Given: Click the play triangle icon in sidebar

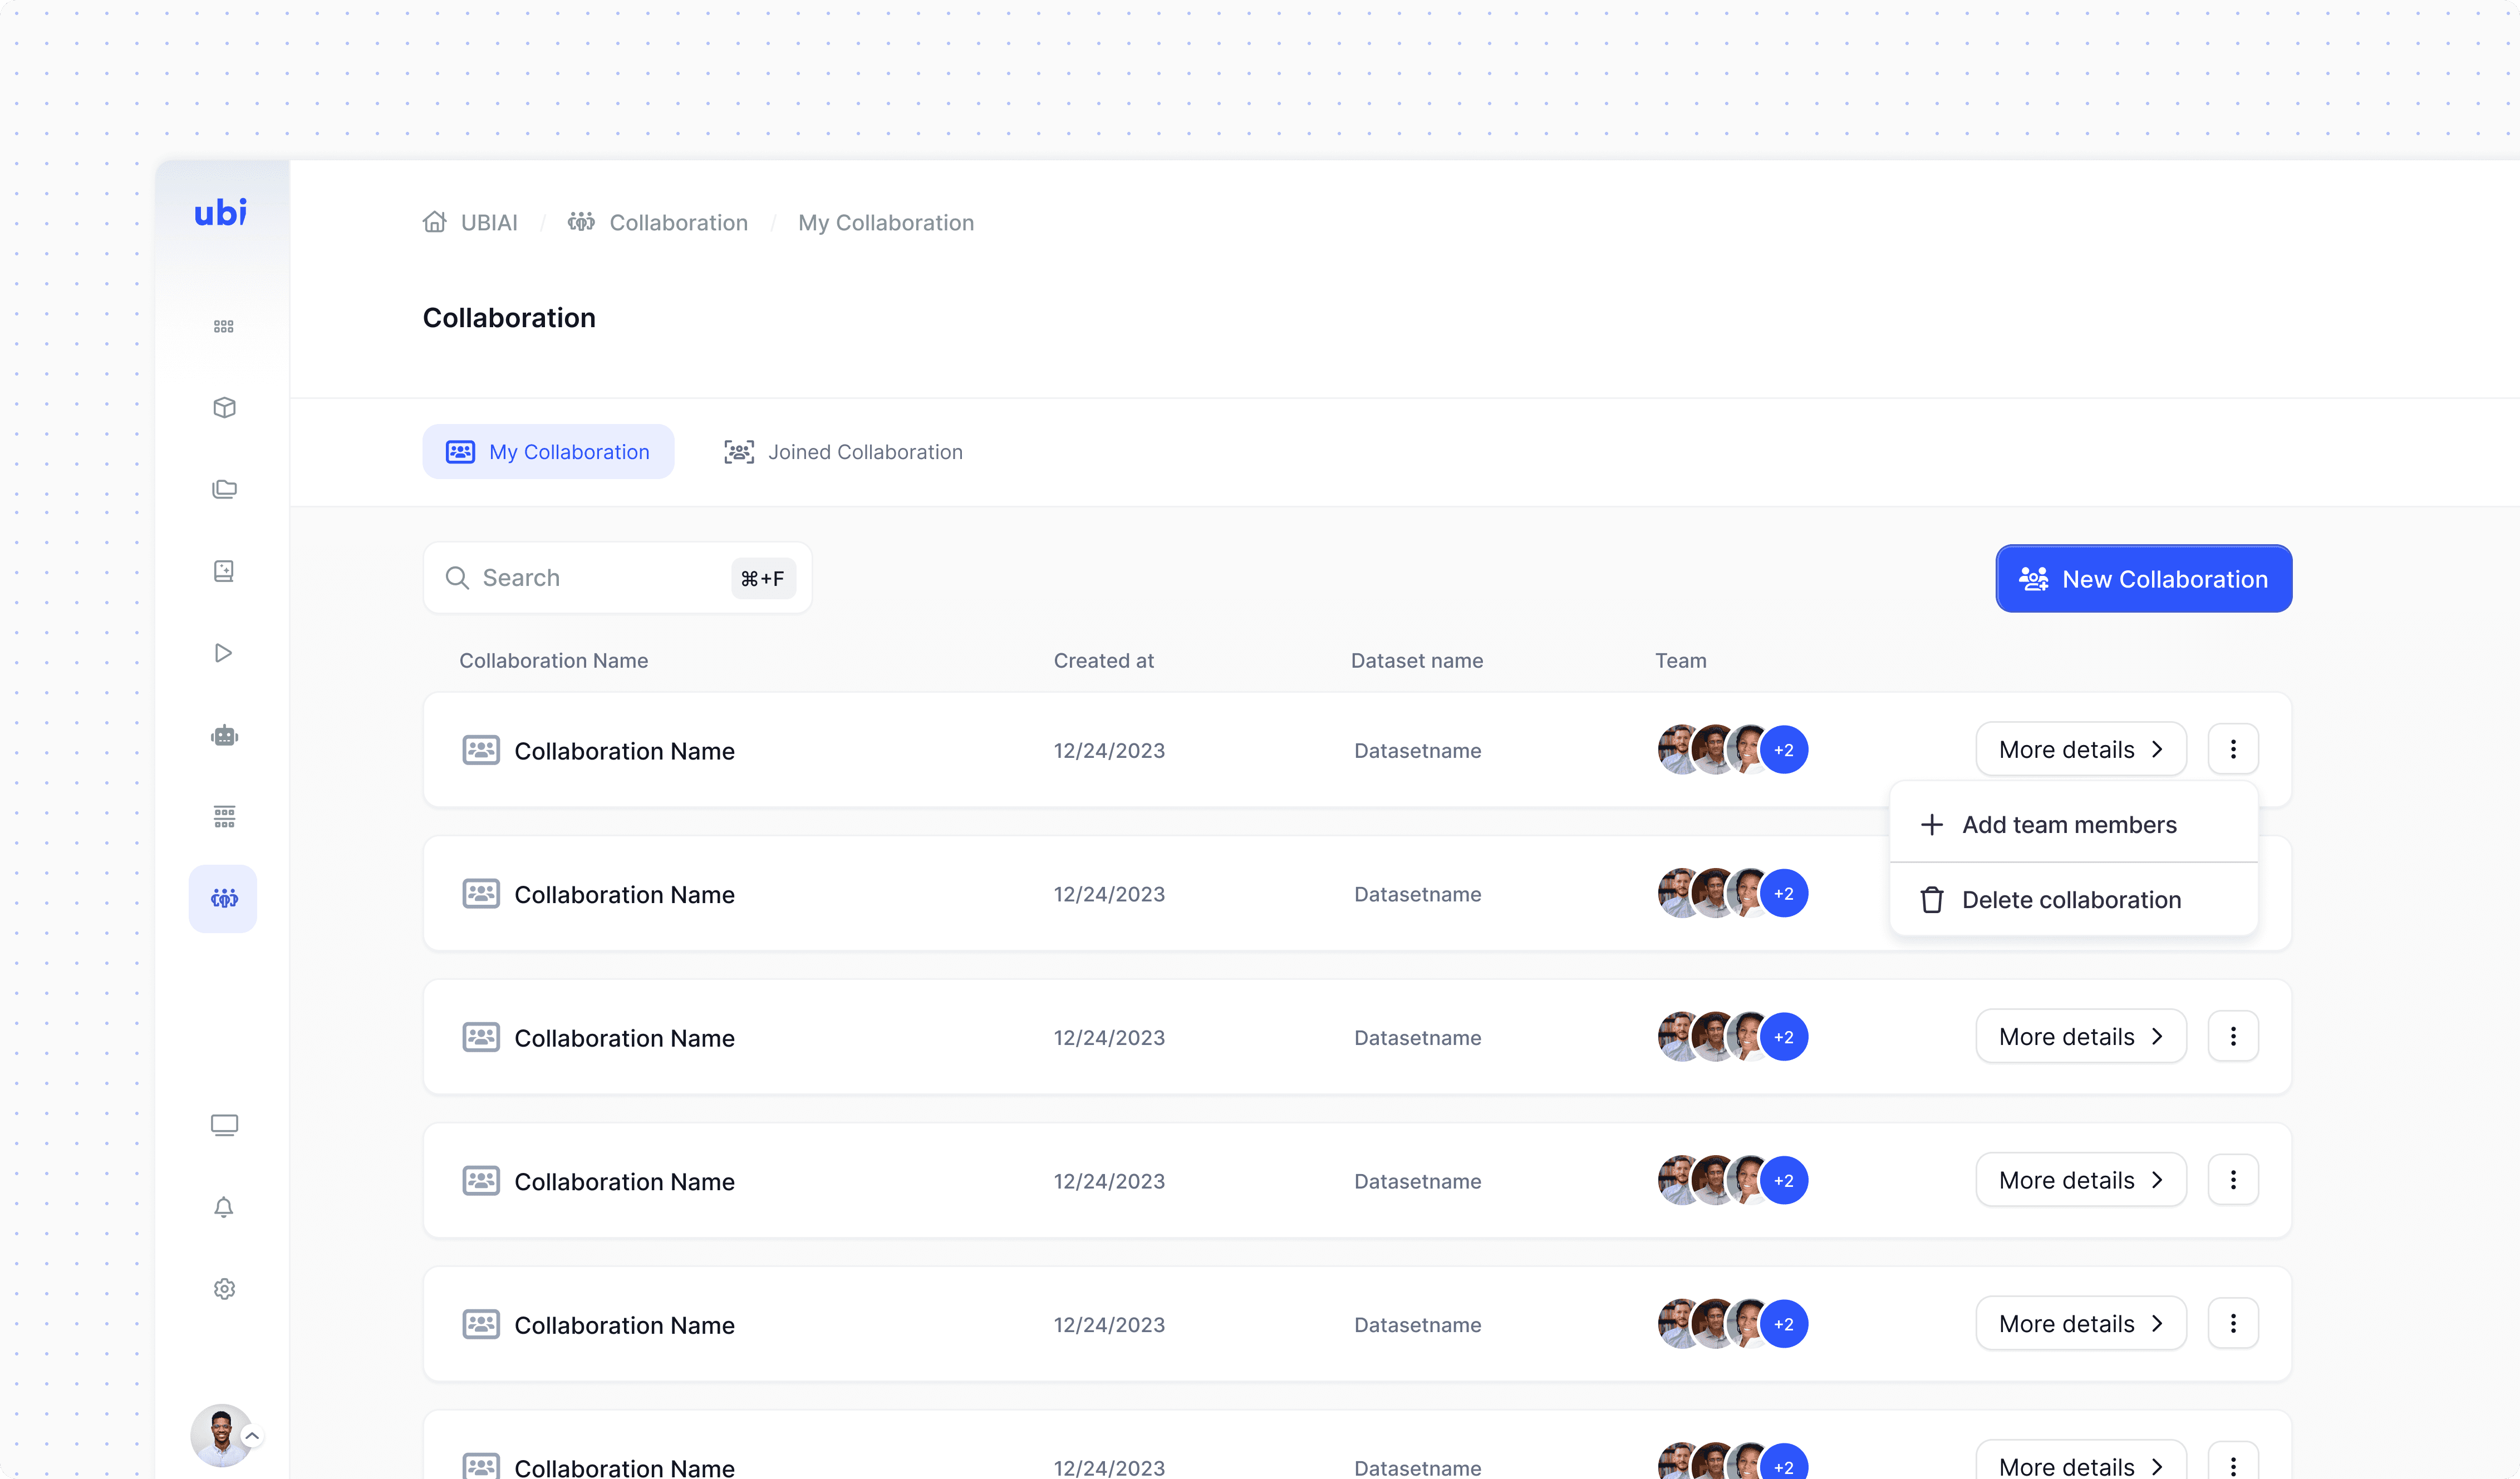Looking at the screenshot, I should [223, 654].
